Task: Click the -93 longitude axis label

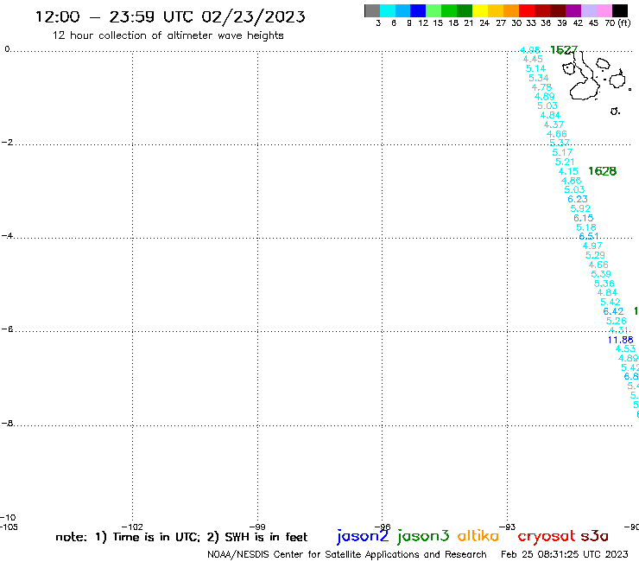Action: tap(508, 527)
